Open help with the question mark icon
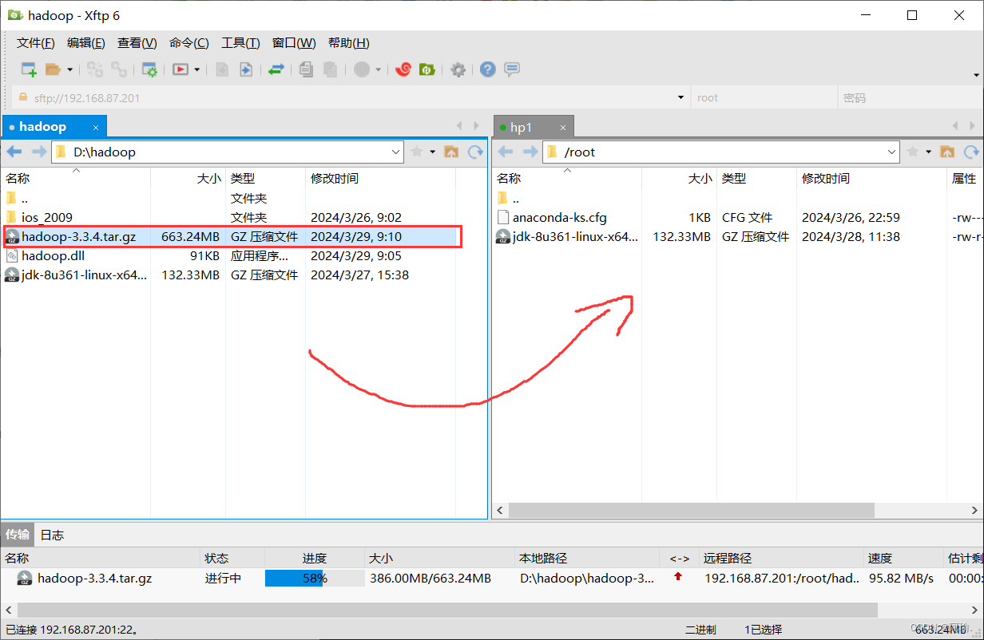Screen dimensions: 984x640 tap(488, 69)
